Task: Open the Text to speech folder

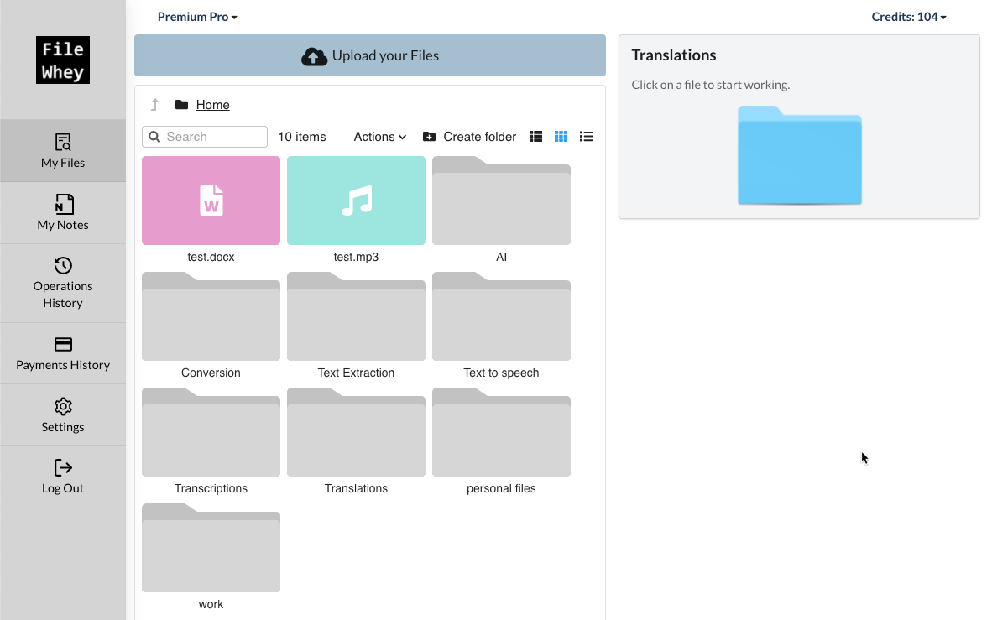Action: 501,316
